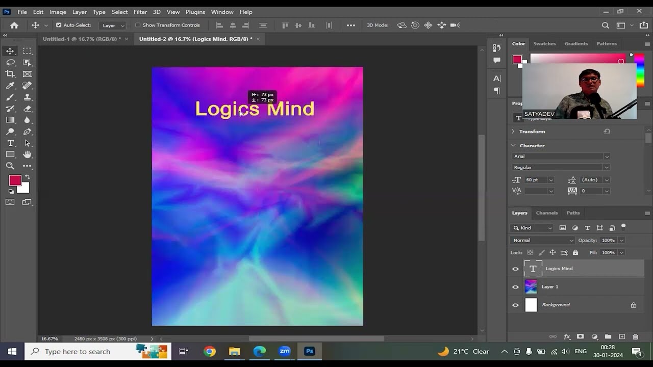
Task: Open the 60 pt font size dropdown
Action: 550,180
